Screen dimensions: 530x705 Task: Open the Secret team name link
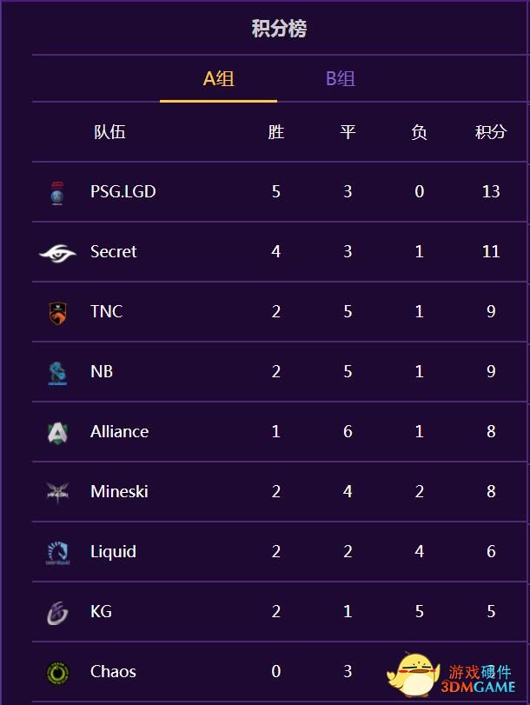[x=113, y=251]
